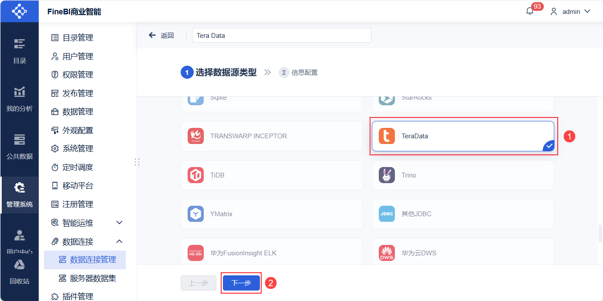Select 华为FusionInsight ELK icon
603x301 pixels.
click(195, 253)
